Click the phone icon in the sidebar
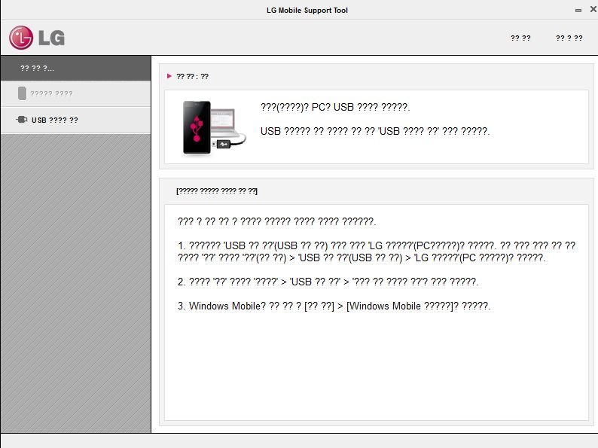This screenshot has width=598, height=448. tap(22, 93)
